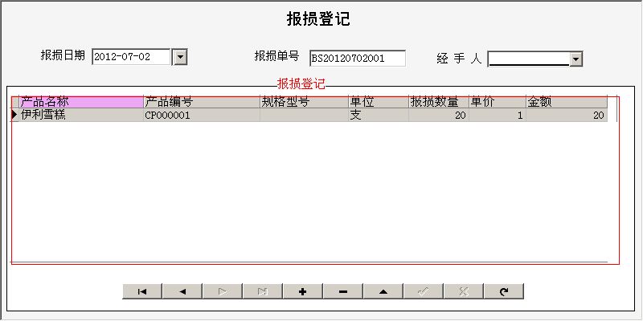Select the CP000001 product code cell
Image resolution: width=643 pixels, height=321 pixels.
pyautogui.click(x=202, y=115)
